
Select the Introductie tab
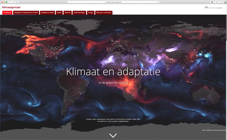click(x=7, y=13)
